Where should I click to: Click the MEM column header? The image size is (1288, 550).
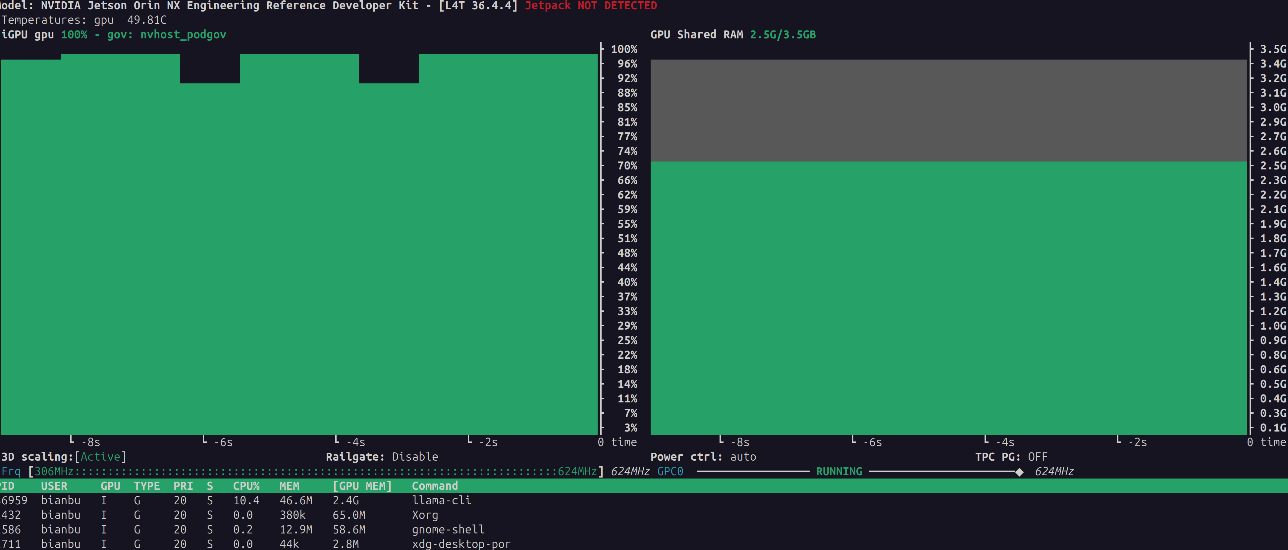coord(289,486)
